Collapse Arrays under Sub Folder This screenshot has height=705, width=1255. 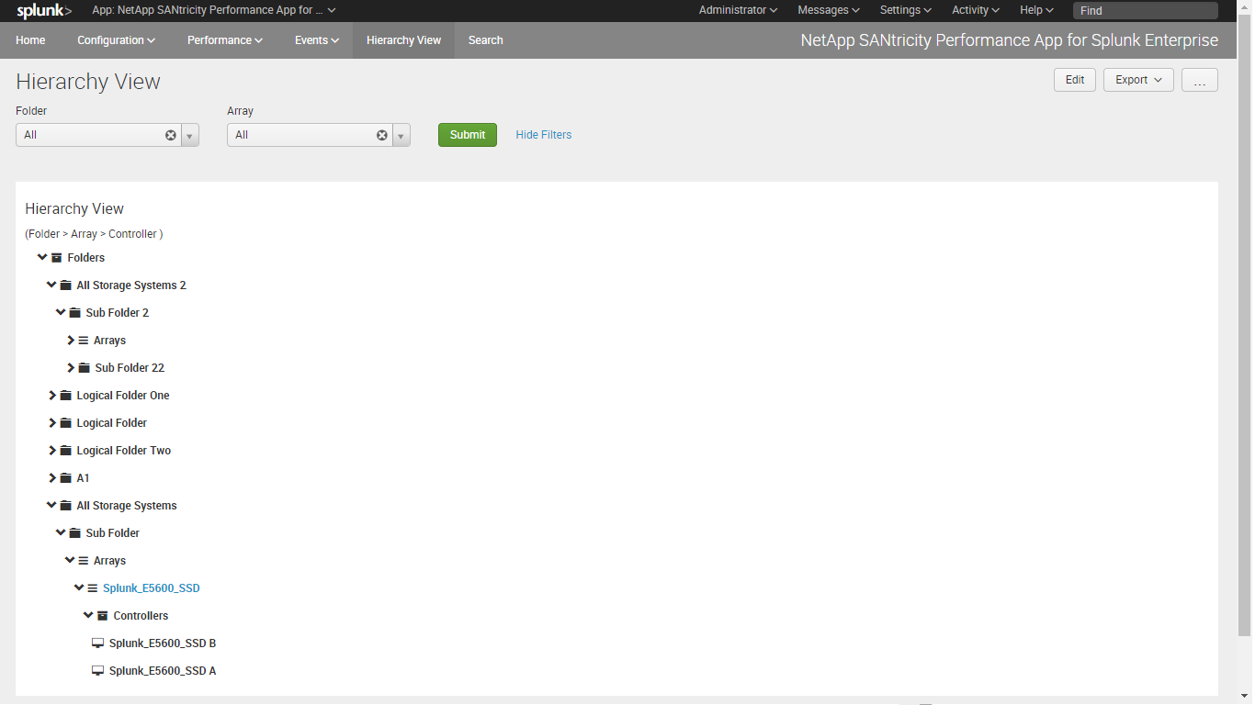point(70,560)
